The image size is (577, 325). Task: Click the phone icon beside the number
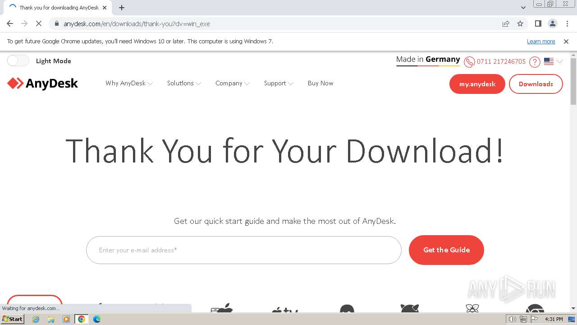pyautogui.click(x=469, y=62)
